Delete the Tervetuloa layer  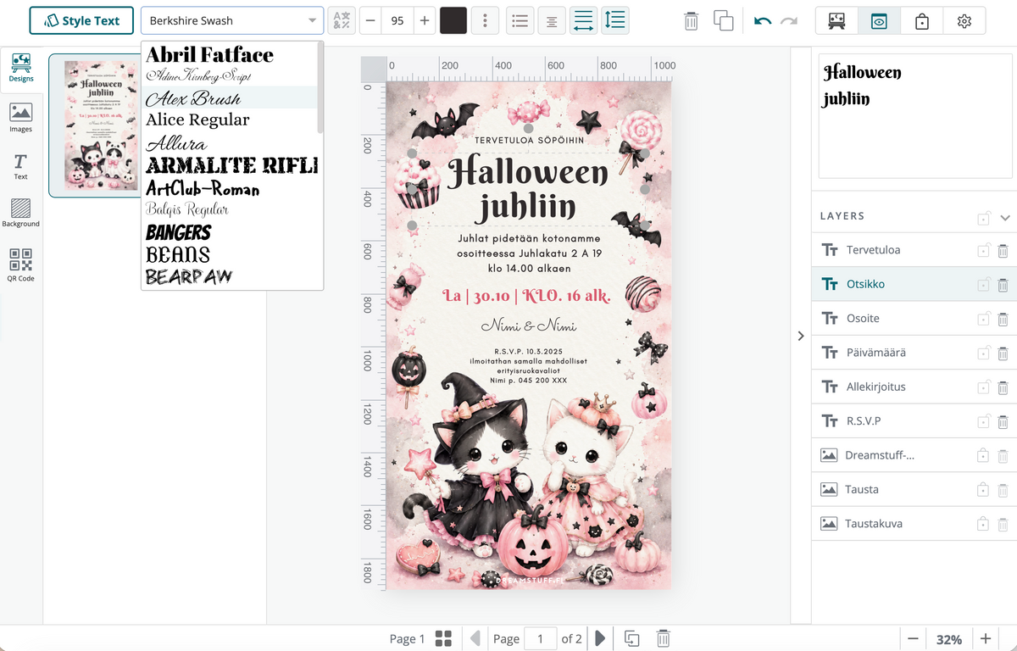click(x=1003, y=250)
